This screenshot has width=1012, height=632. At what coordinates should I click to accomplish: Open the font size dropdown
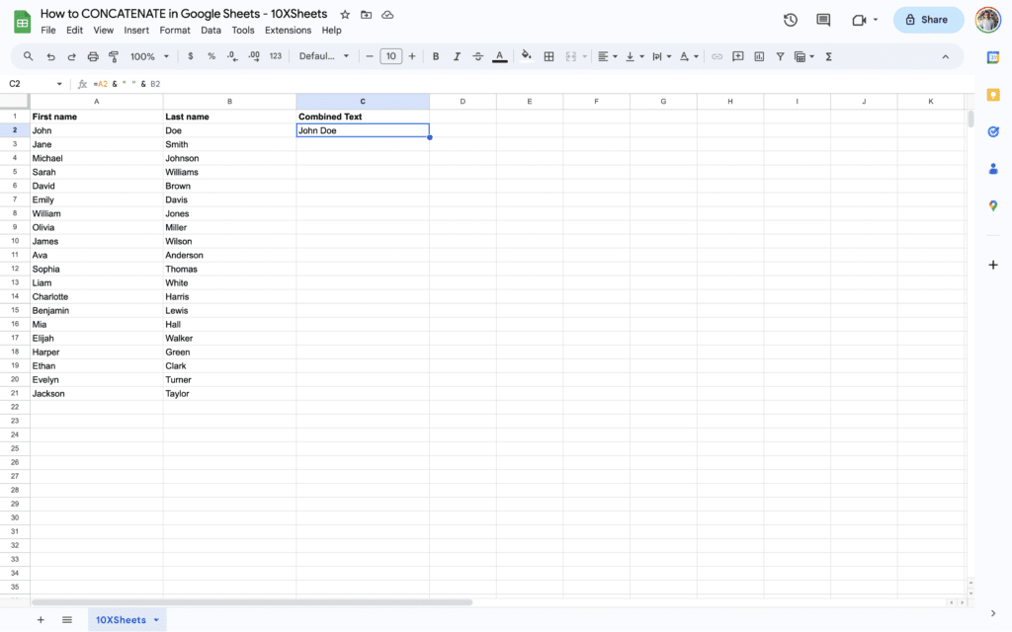tap(390, 56)
